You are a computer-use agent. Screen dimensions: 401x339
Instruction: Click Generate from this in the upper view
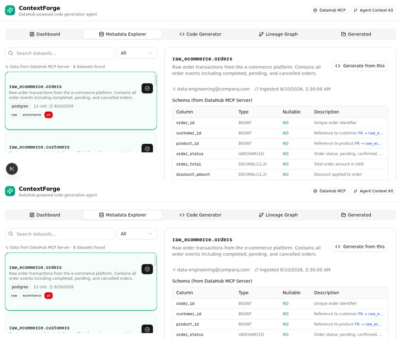click(360, 66)
